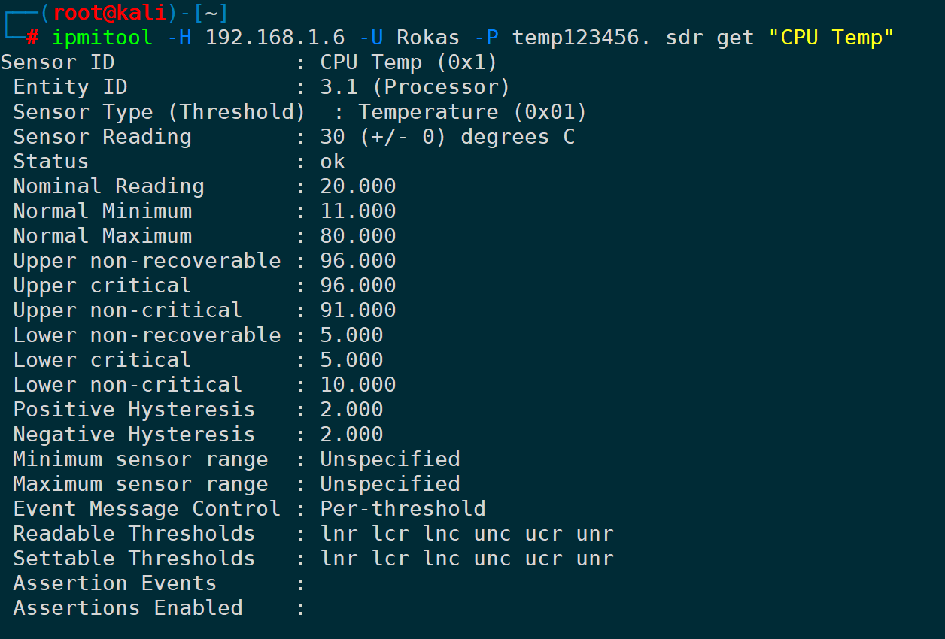Click the Sensor Reading value 30 degrees C
The height and width of the screenshot is (639, 945).
tap(447, 137)
